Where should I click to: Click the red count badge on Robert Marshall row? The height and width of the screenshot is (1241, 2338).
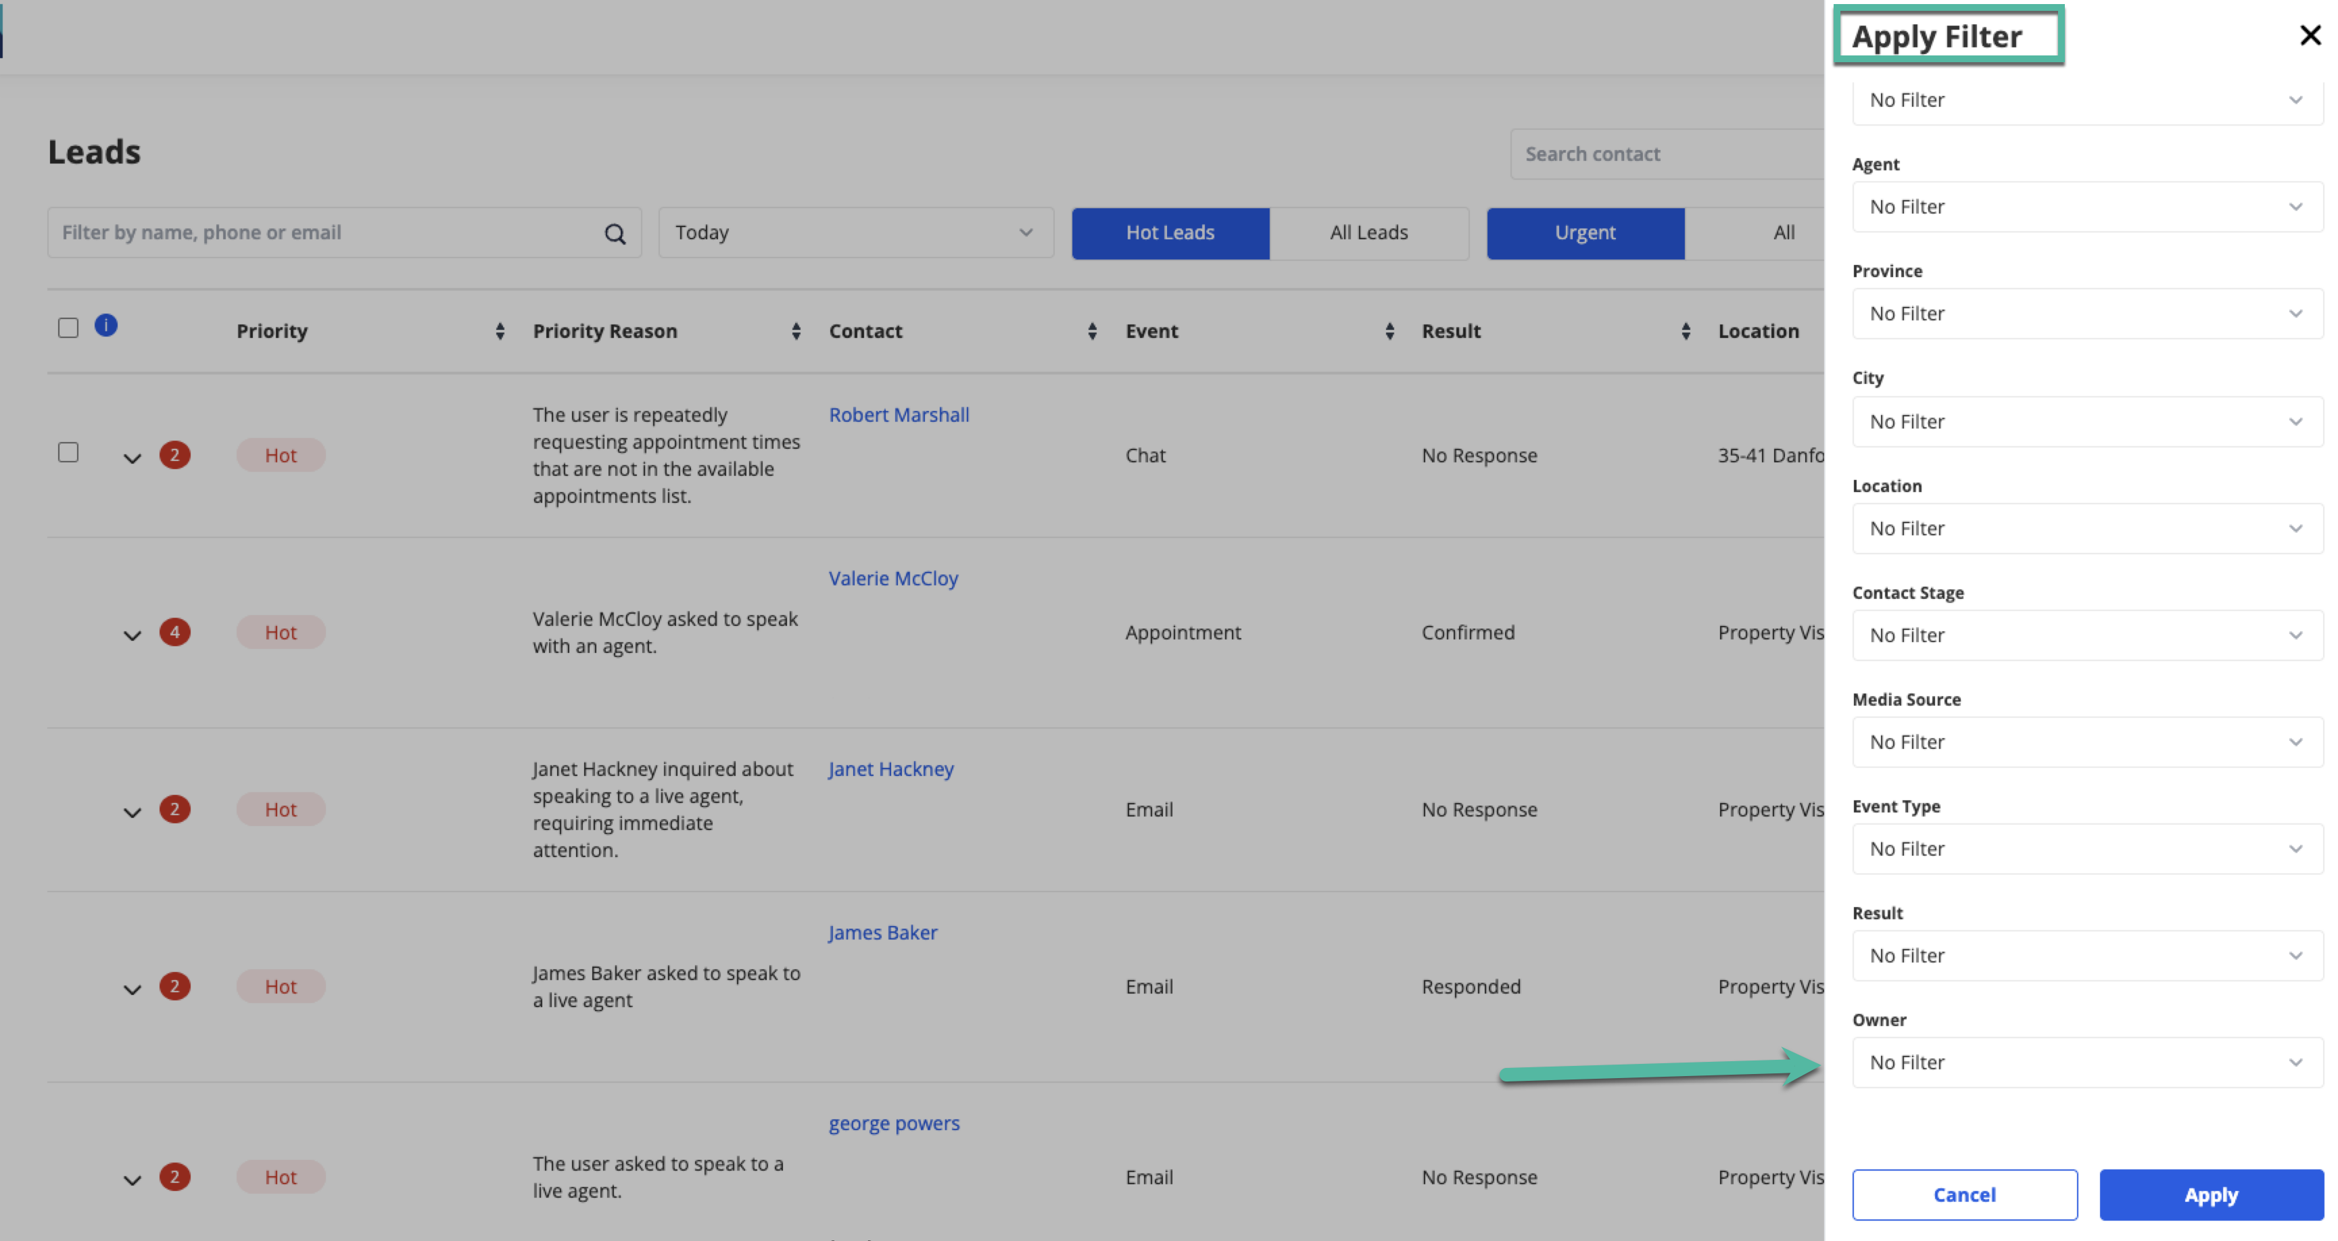[x=175, y=454]
